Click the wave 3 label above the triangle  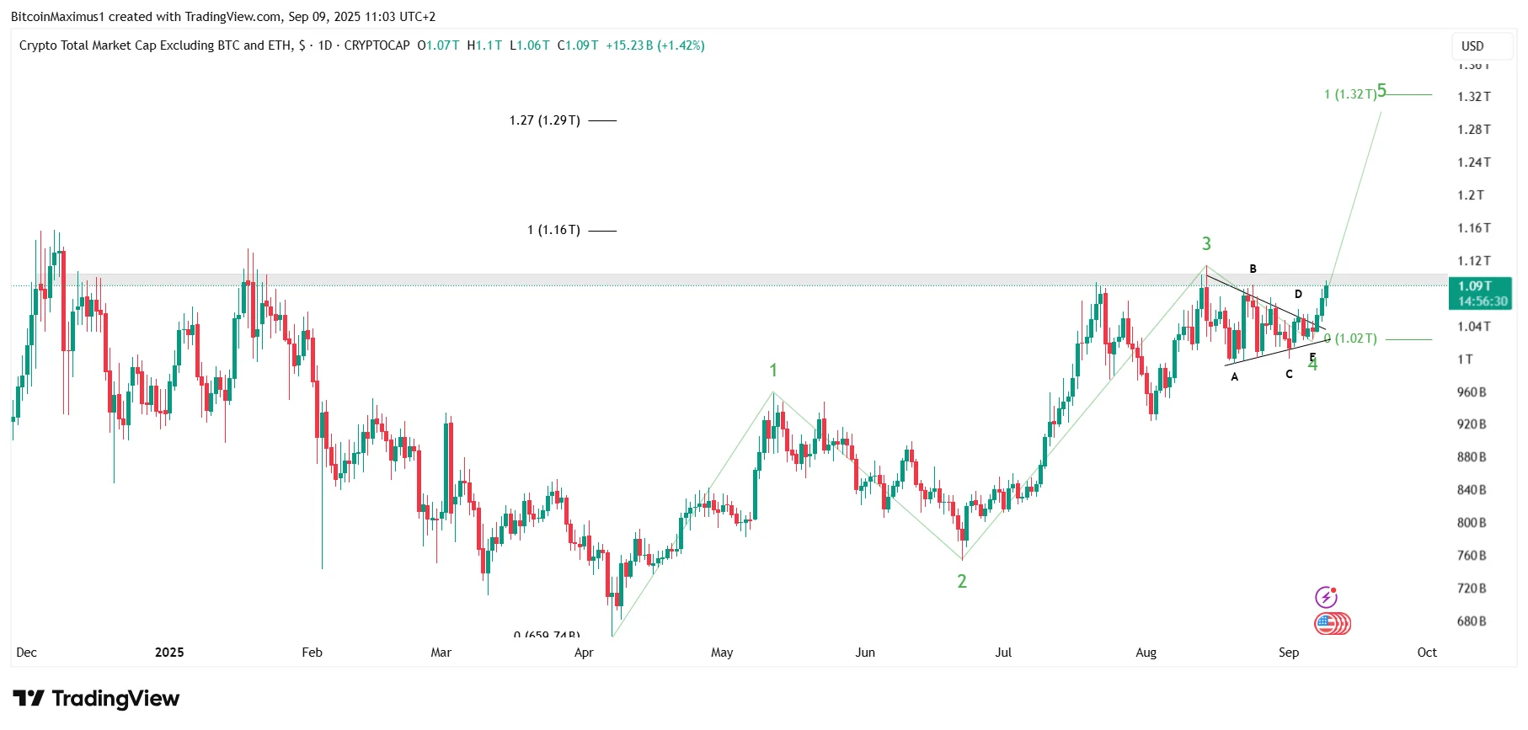click(1207, 243)
